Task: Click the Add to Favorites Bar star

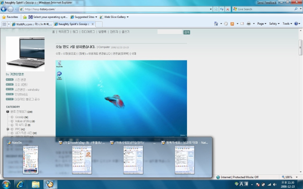Action: 25,17
